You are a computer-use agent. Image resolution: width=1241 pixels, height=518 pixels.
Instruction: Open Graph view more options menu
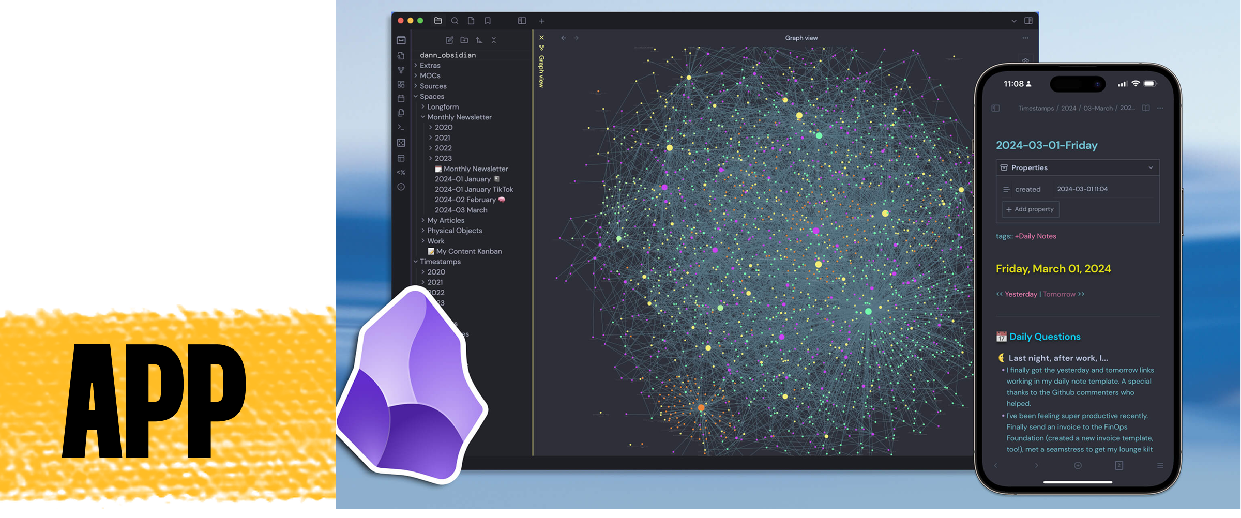coord(1025,38)
